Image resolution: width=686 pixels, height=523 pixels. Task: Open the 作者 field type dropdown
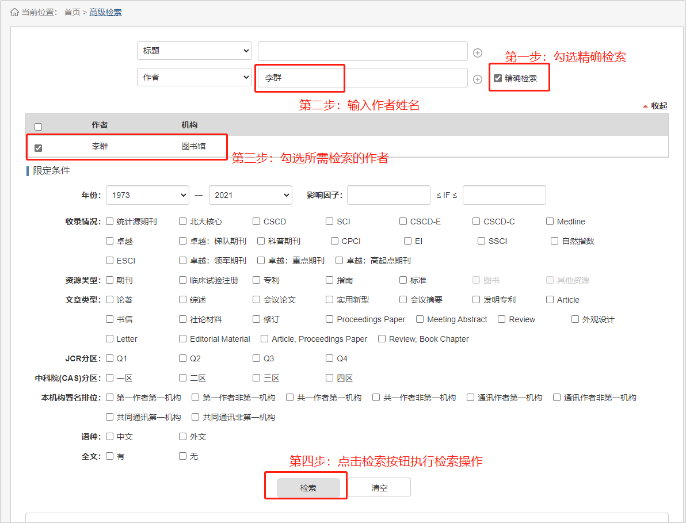tap(194, 77)
